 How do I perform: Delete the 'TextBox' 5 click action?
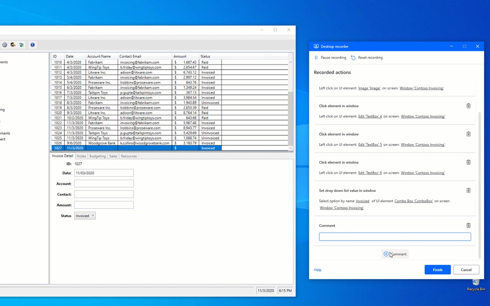point(468,134)
